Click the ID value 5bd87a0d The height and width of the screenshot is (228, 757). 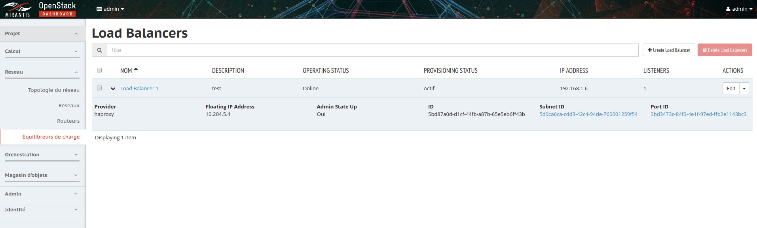click(476, 114)
